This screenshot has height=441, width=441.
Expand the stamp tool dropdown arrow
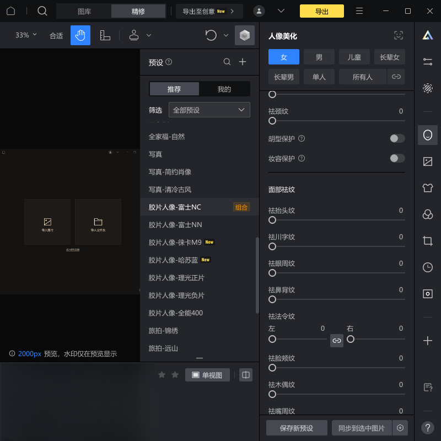(149, 35)
